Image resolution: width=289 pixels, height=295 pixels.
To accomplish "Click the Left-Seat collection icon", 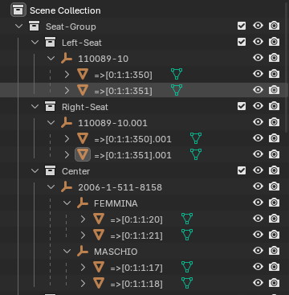I will click(x=50, y=43).
